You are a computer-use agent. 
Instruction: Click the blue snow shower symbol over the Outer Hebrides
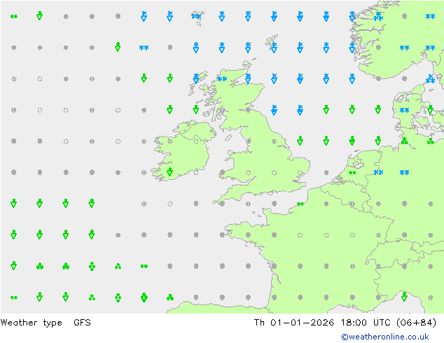click(196, 78)
